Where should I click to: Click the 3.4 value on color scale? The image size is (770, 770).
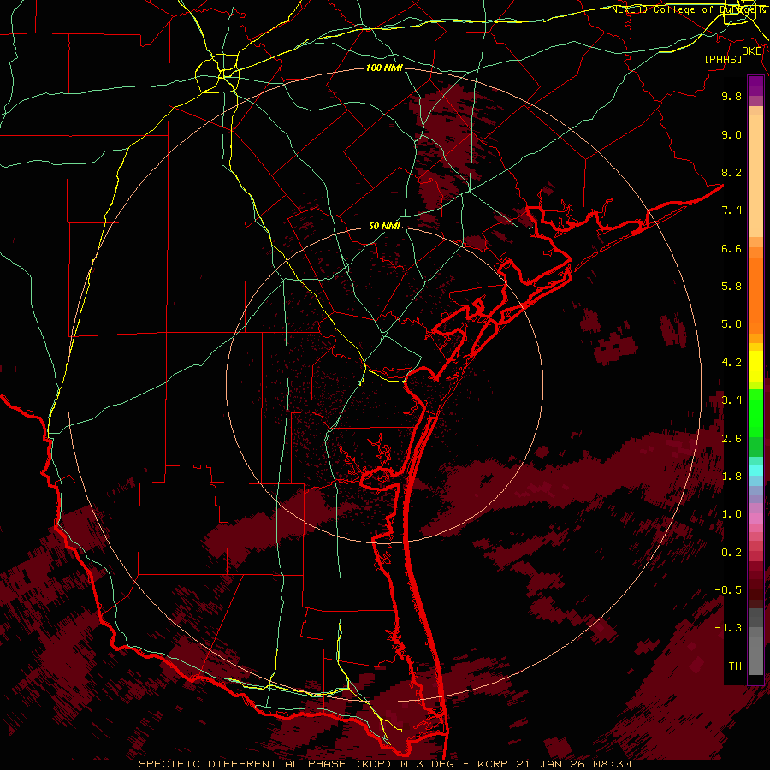(731, 400)
